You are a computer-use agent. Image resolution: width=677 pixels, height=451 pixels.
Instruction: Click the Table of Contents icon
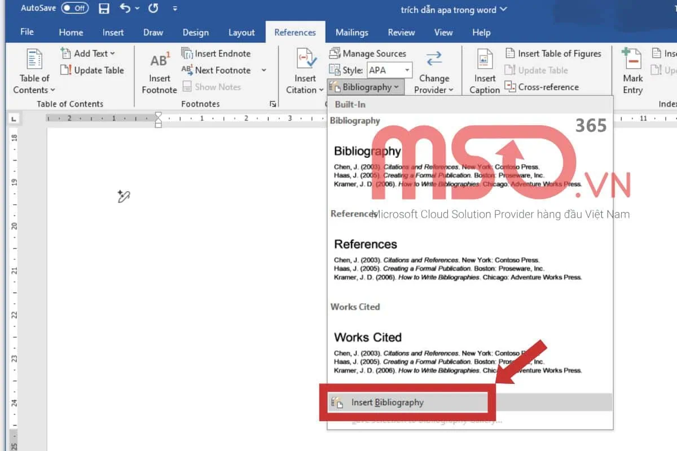[x=34, y=59]
